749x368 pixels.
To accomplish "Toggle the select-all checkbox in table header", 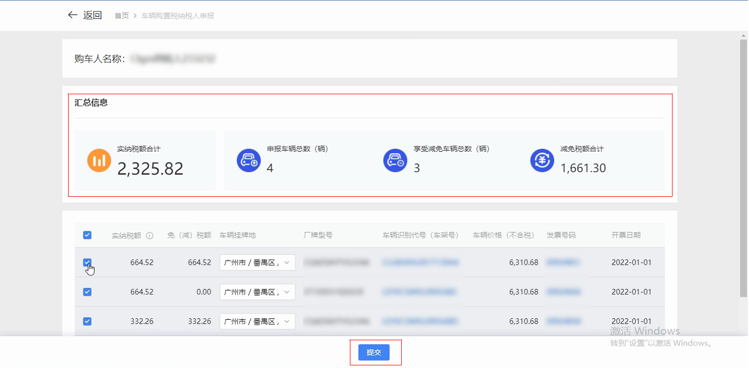I will (87, 236).
